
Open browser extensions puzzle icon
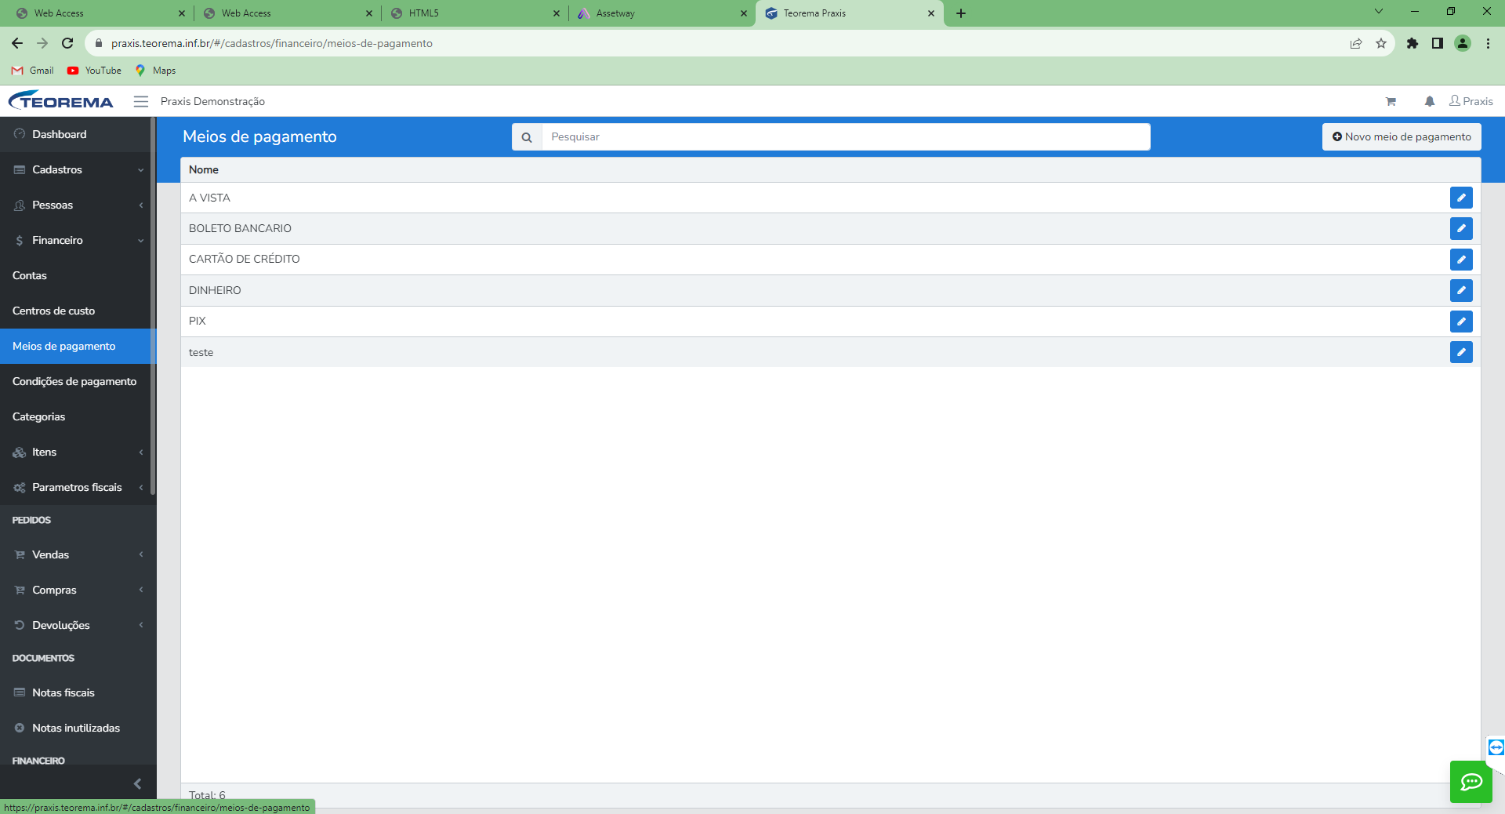point(1413,43)
